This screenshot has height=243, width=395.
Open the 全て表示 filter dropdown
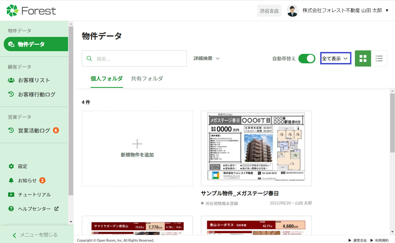tap(336, 58)
